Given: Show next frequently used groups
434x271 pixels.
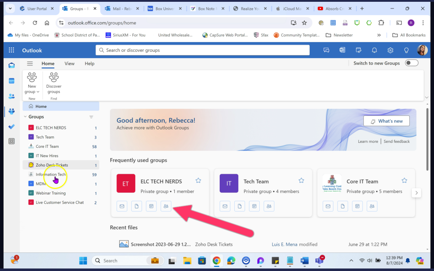Looking at the screenshot, I should coord(416,193).
